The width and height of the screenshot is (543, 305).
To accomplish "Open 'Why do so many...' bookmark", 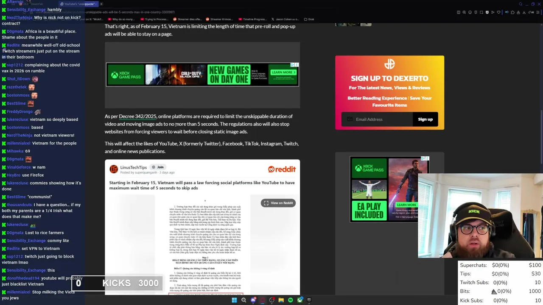I will tap(121, 19).
